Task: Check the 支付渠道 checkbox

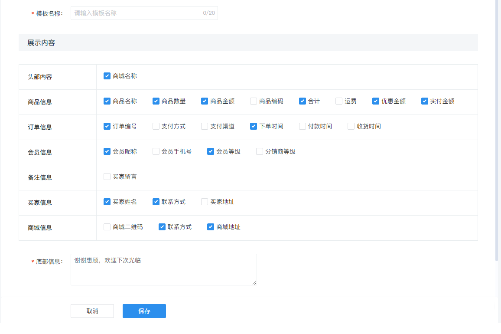Action: (x=205, y=126)
